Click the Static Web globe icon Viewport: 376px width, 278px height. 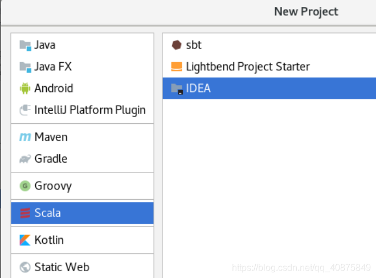pos(25,267)
